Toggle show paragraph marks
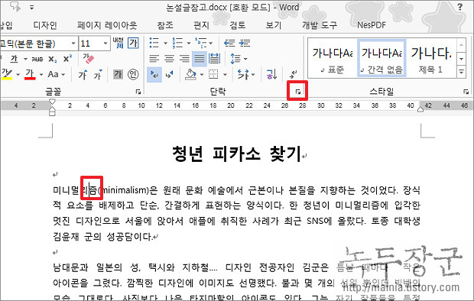The height and width of the screenshot is (301, 474). coord(294,74)
